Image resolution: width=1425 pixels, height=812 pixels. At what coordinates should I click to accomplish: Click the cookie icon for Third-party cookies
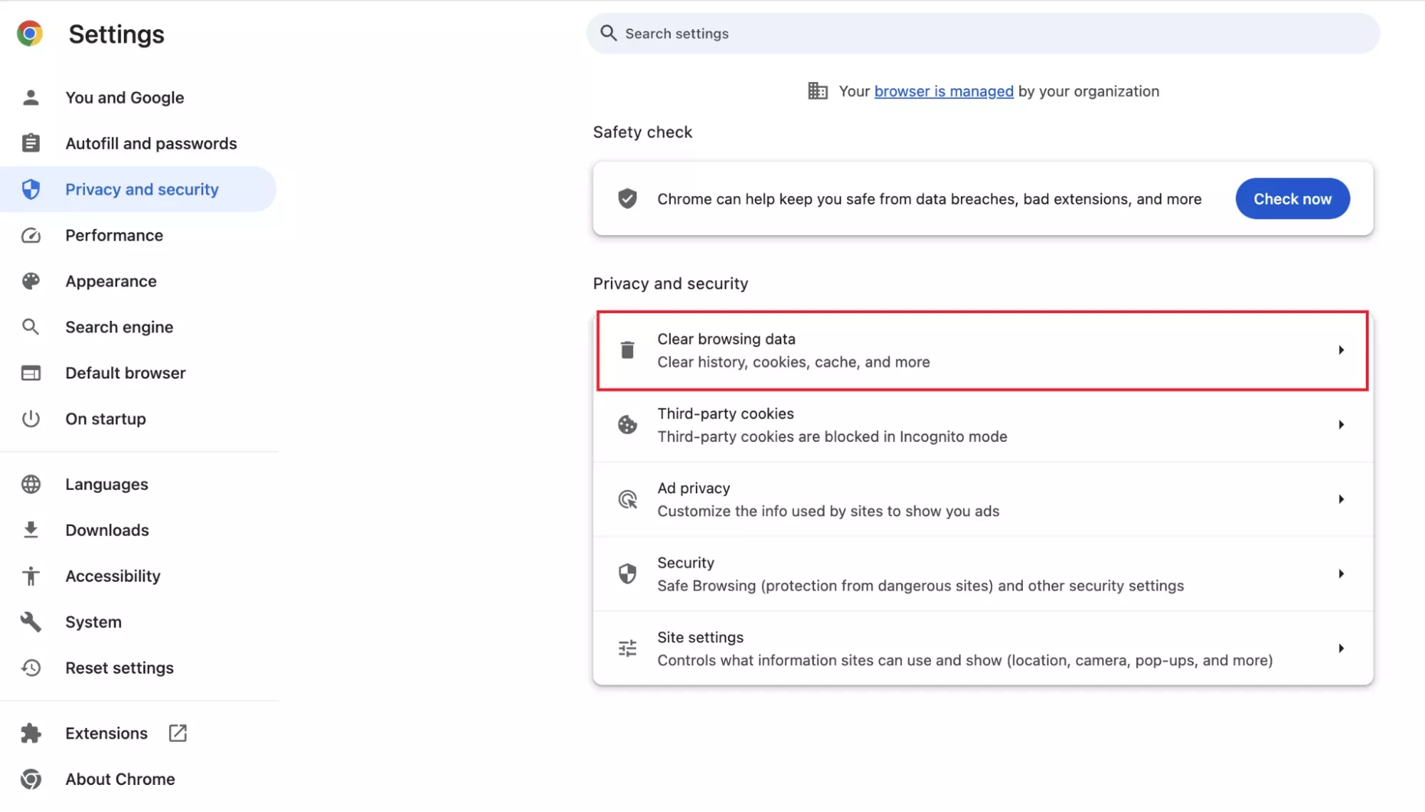click(x=627, y=425)
